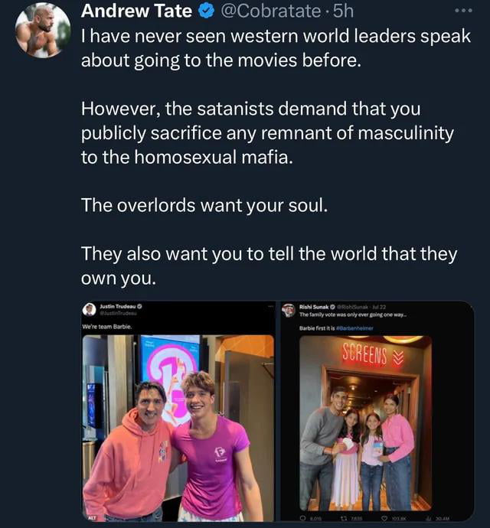Image resolution: width=490 pixels, height=528 pixels.
Task: Open the @Cobratate handle link
Action: point(271,11)
